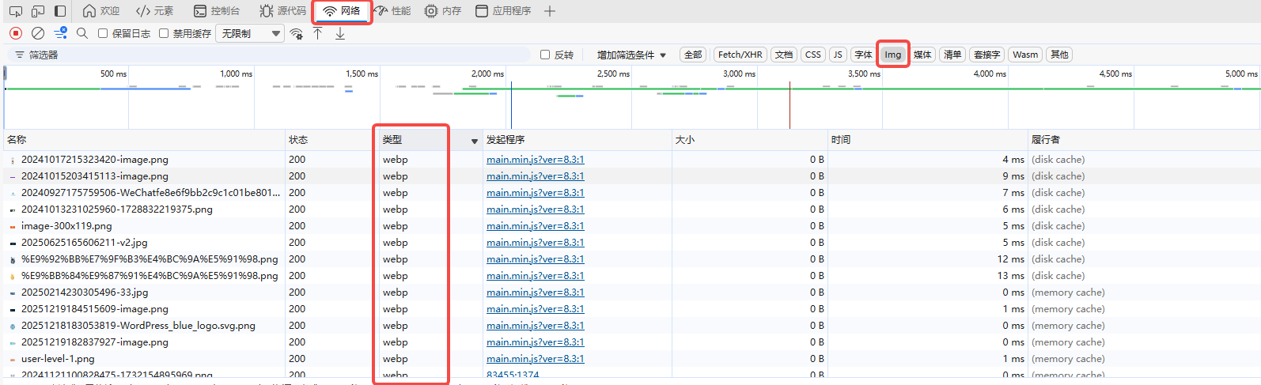Import a HAR file with up arrow
The height and width of the screenshot is (385, 1261).
(x=318, y=33)
